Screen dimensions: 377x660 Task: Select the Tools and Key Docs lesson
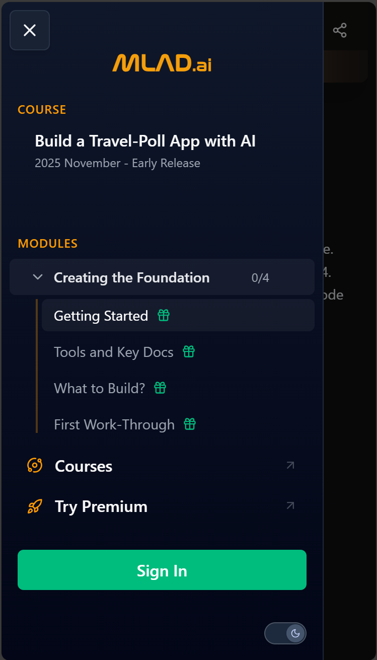click(x=114, y=351)
